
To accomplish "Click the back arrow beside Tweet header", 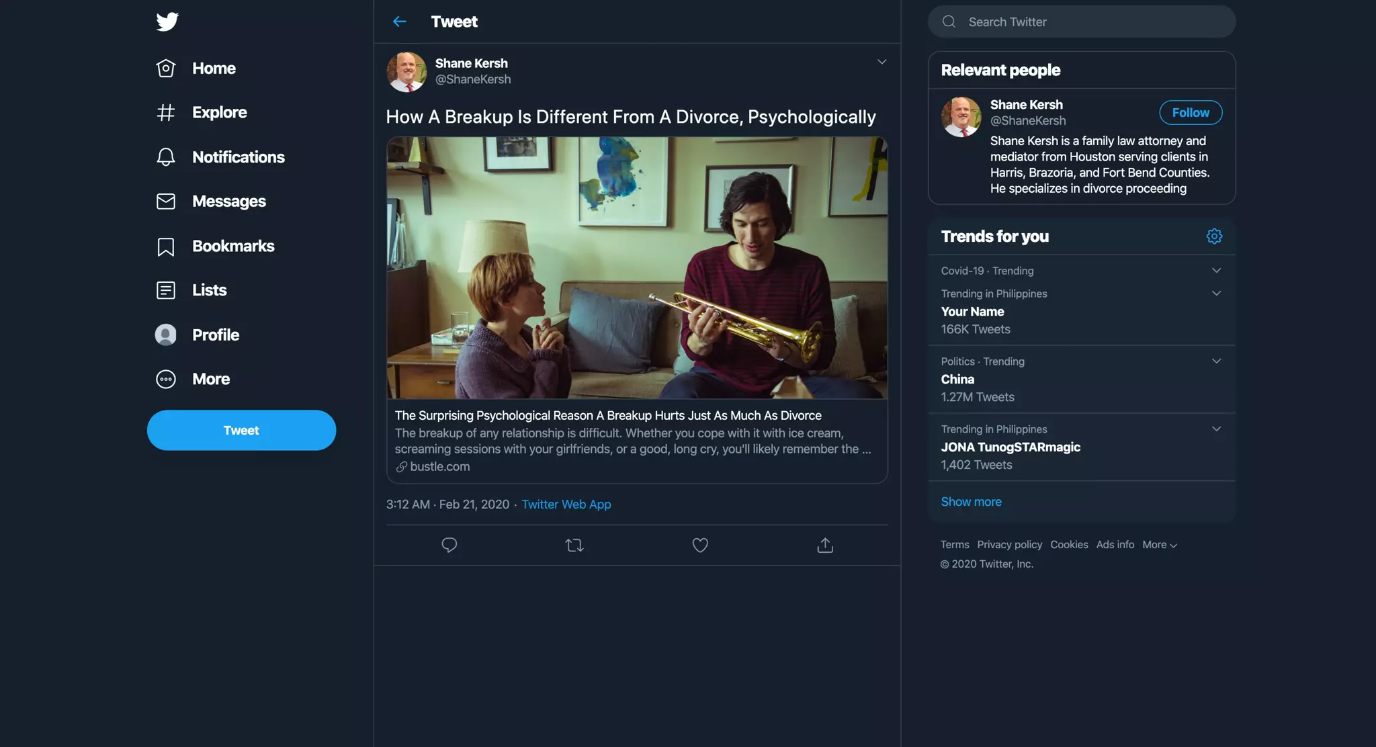I will 399,21.
